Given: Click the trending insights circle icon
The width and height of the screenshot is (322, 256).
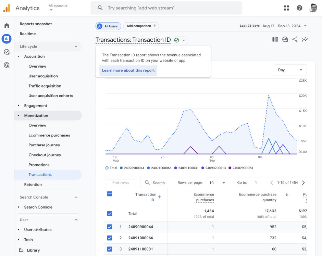Looking at the screenshot, I should [285, 39].
